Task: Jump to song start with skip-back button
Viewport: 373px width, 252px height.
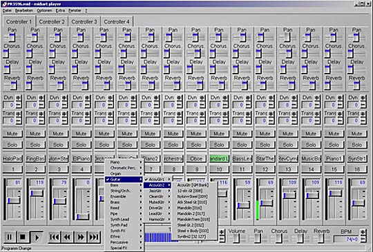Action: tap(55, 237)
